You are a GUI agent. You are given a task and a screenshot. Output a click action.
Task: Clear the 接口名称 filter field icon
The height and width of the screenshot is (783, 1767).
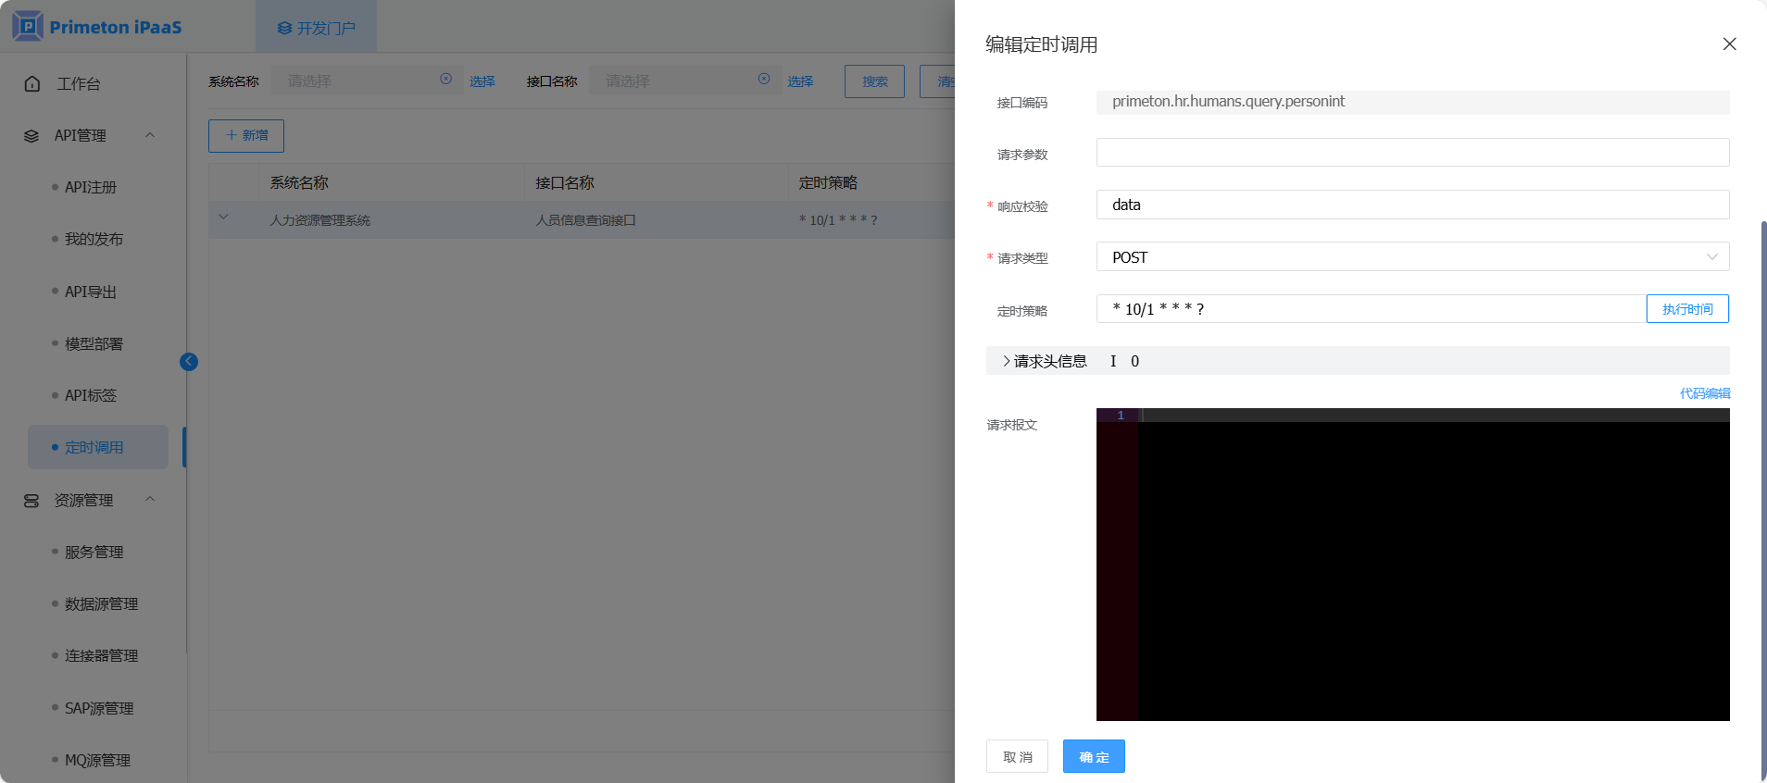click(x=764, y=80)
